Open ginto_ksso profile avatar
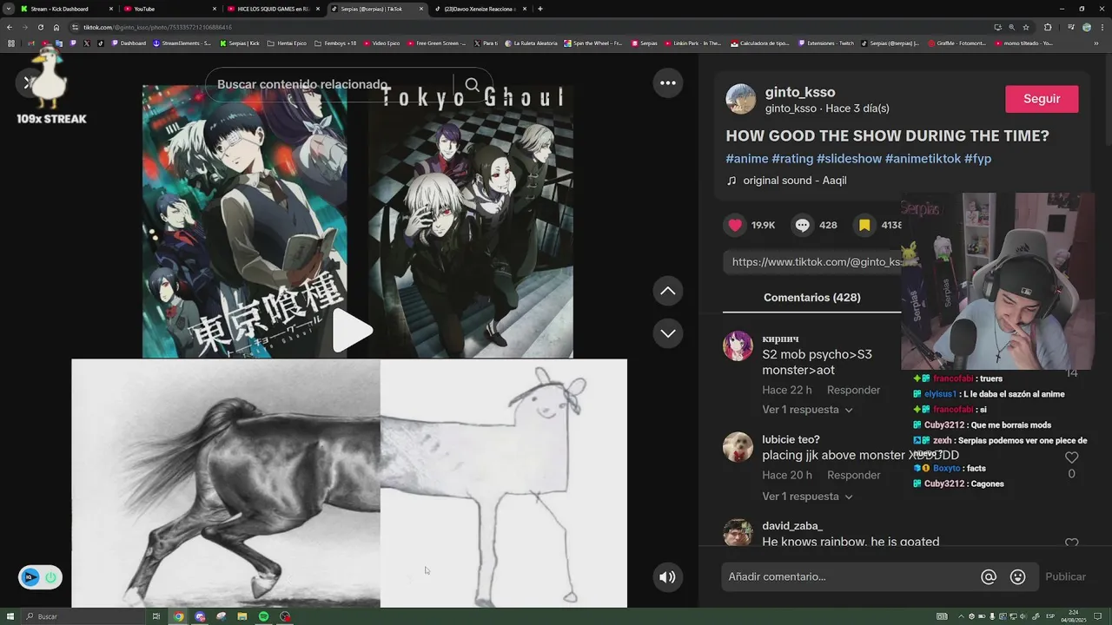This screenshot has width=1112, height=625. click(741, 99)
